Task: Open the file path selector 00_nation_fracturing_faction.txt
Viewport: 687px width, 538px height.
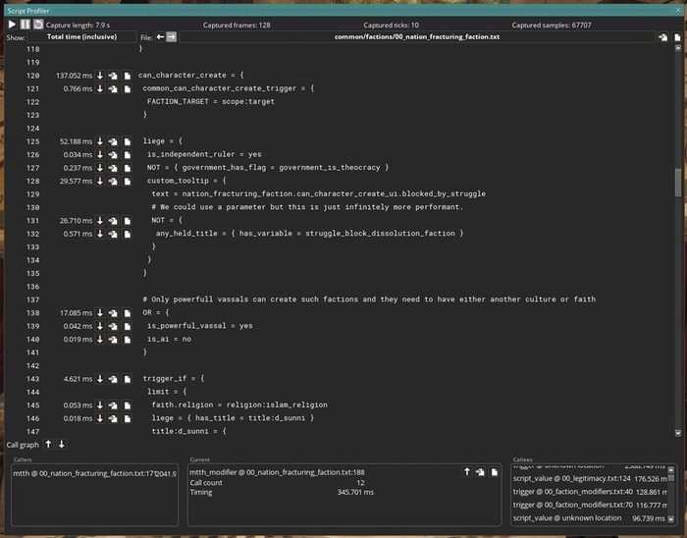Action: tap(417, 36)
